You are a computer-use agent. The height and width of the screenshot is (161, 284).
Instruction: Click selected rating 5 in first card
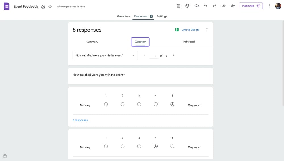coord(172,104)
